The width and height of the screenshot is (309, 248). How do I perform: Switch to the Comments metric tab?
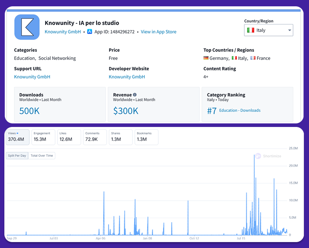pyautogui.click(x=94, y=137)
